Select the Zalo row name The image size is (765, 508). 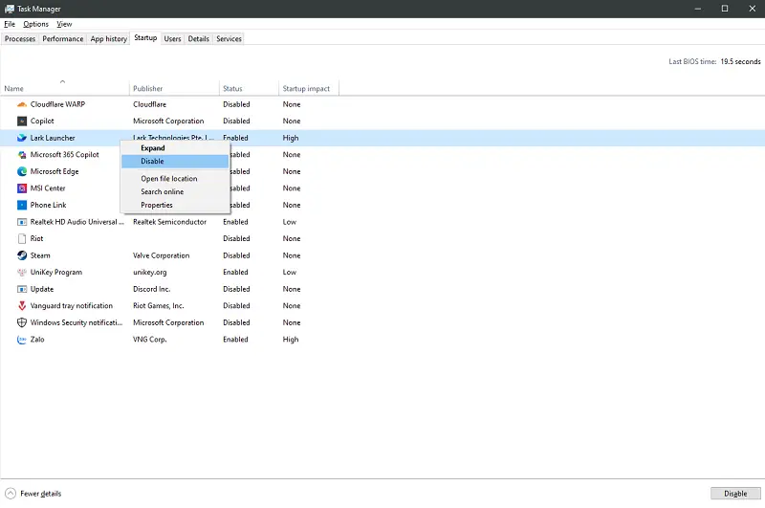point(37,340)
